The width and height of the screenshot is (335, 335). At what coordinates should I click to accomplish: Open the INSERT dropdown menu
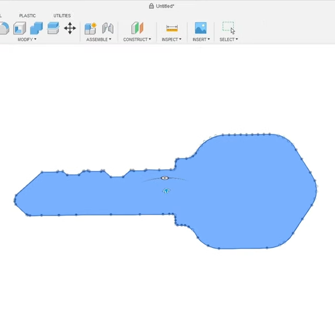(201, 39)
